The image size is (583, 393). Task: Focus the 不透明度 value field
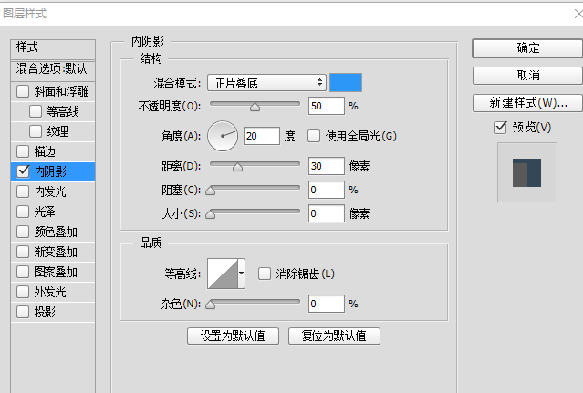pos(326,106)
